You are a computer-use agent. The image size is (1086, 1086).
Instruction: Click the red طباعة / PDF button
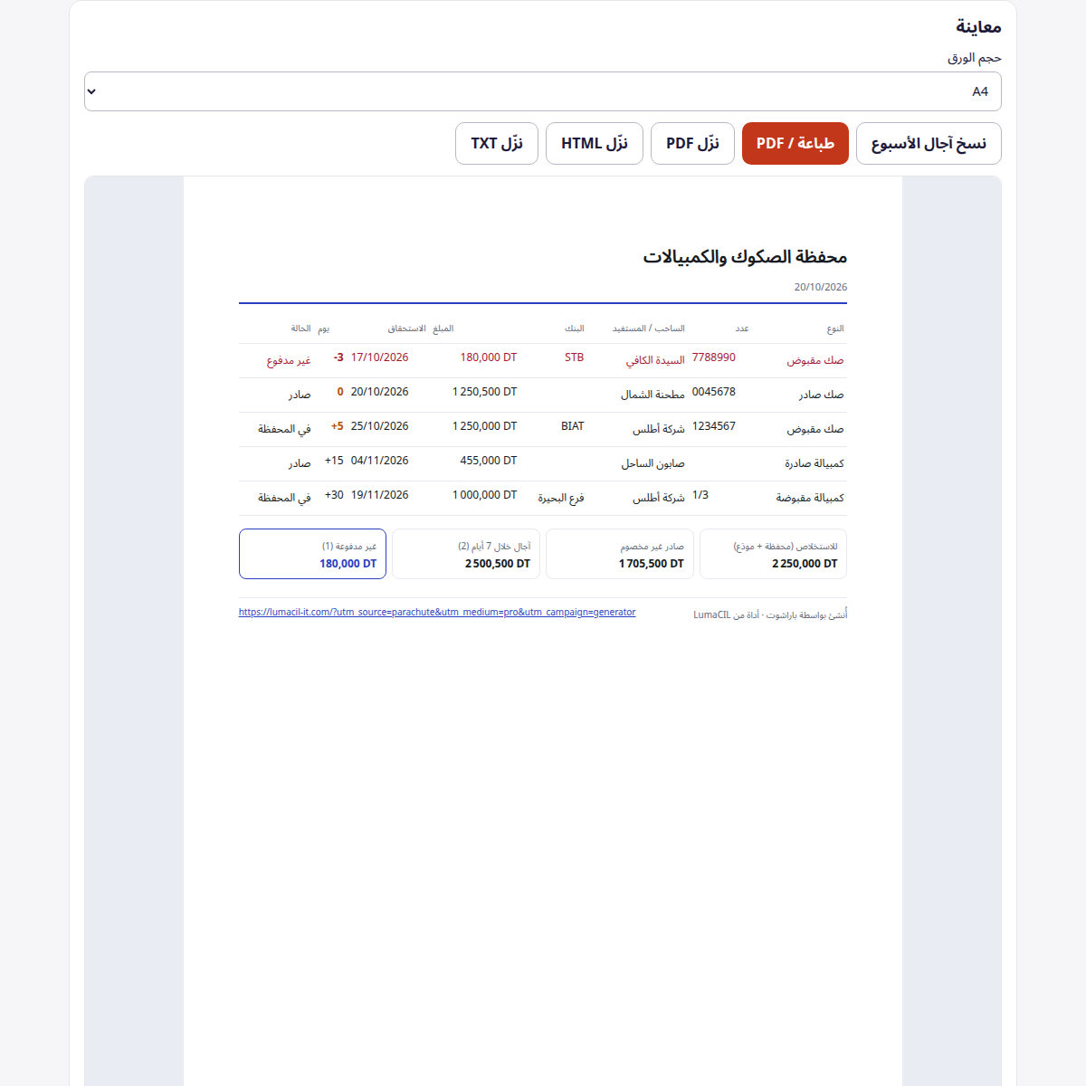tap(795, 144)
